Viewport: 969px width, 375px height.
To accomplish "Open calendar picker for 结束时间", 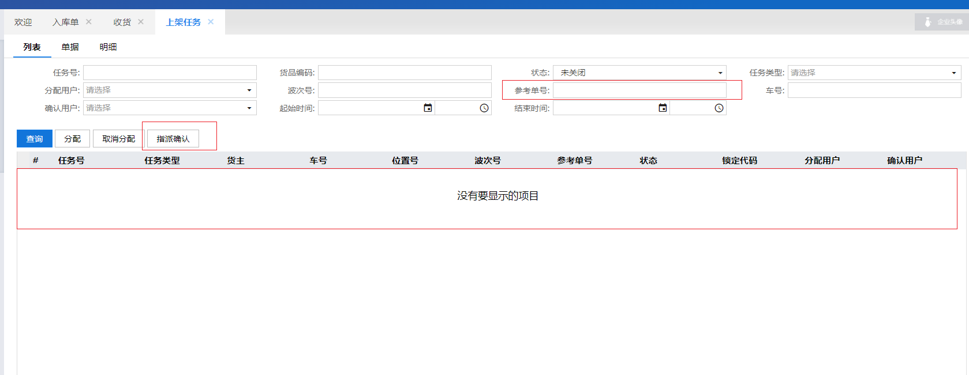I will [663, 108].
